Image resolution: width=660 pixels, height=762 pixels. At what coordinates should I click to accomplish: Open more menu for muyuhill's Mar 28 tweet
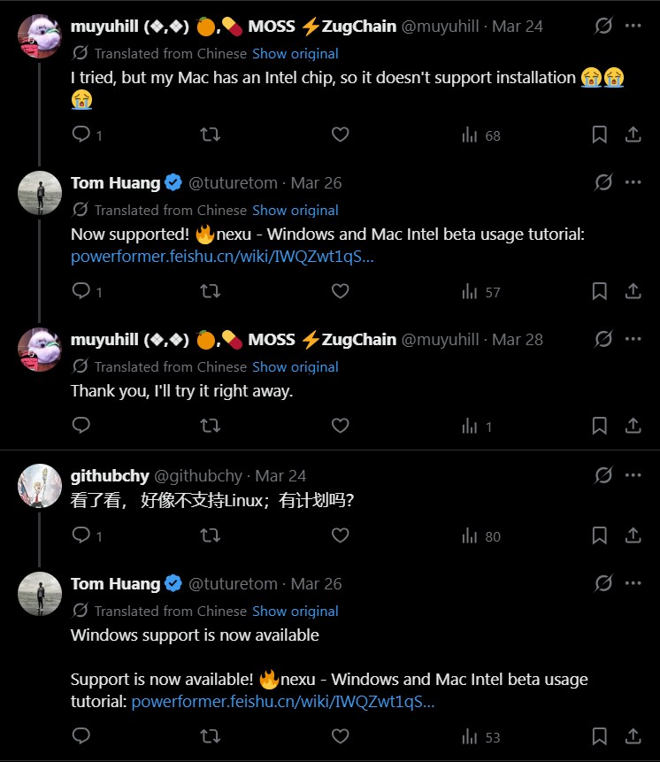coord(633,339)
